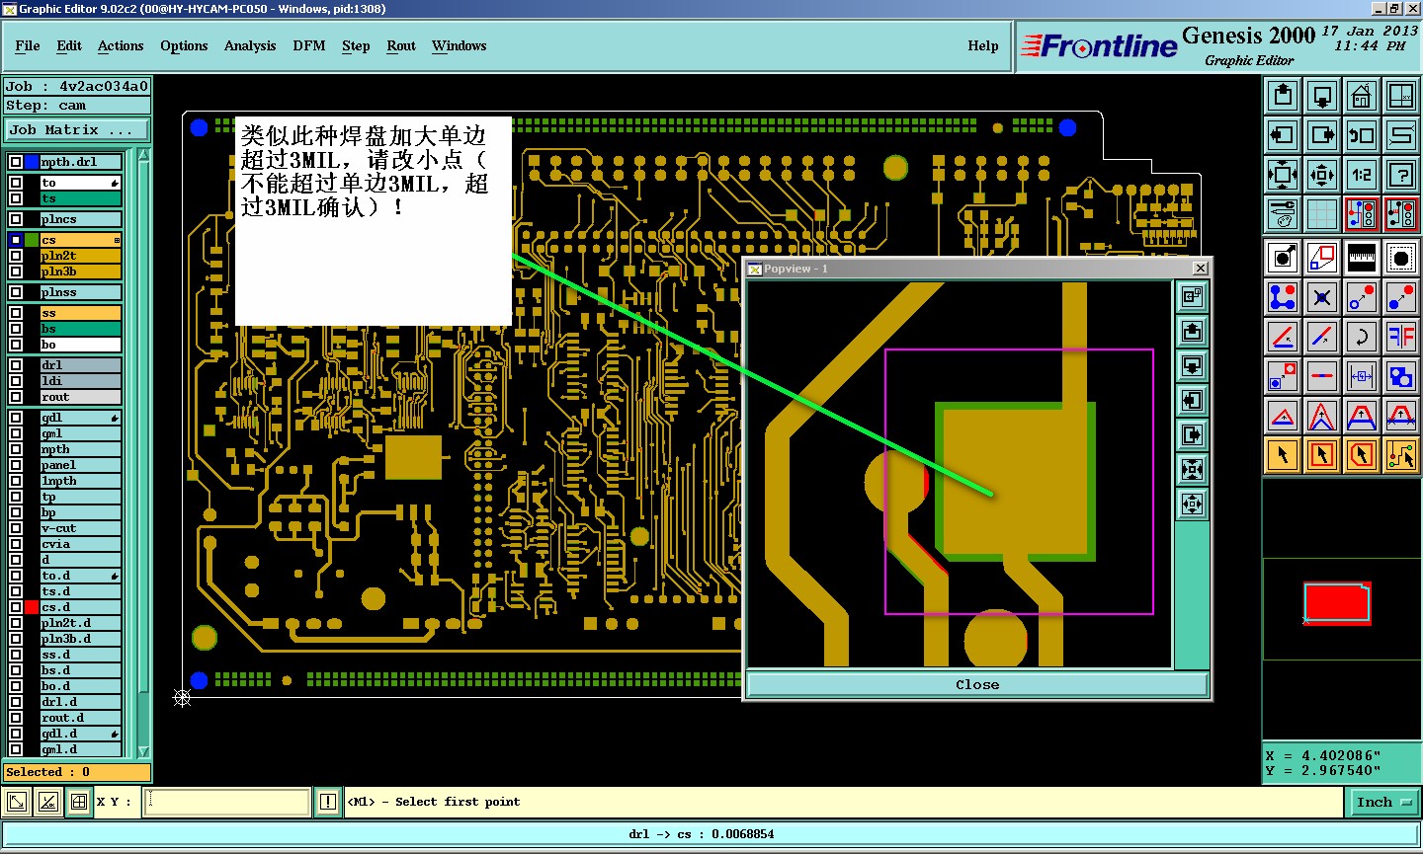Select the ss layer name

click(81, 313)
